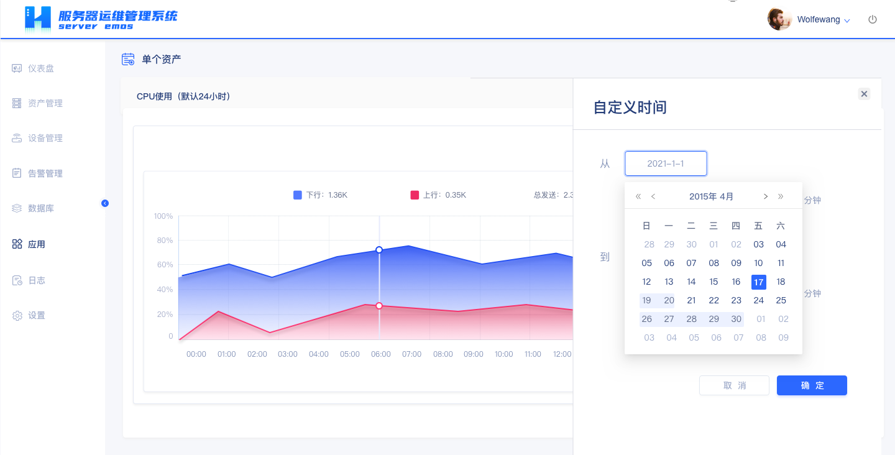Image resolution: width=895 pixels, height=455 pixels.
Task: Click the log (日志) sidebar icon
Action: (x=17, y=280)
